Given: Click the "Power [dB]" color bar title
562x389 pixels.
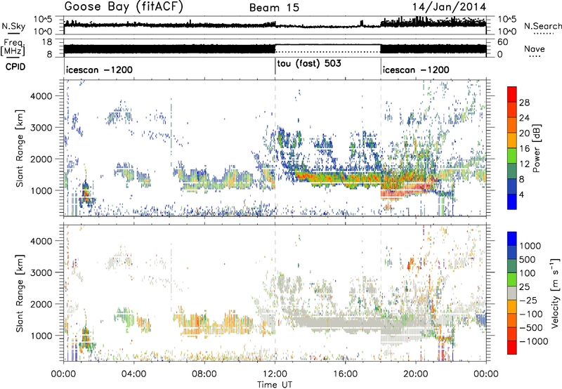Looking at the screenshot, I should pos(536,148).
